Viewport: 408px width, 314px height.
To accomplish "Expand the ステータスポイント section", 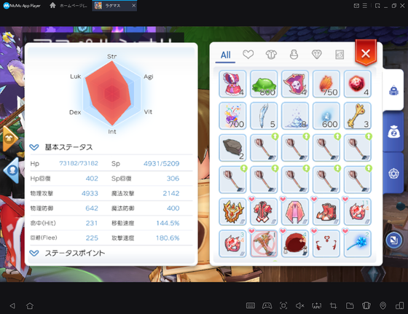I will (x=34, y=253).
